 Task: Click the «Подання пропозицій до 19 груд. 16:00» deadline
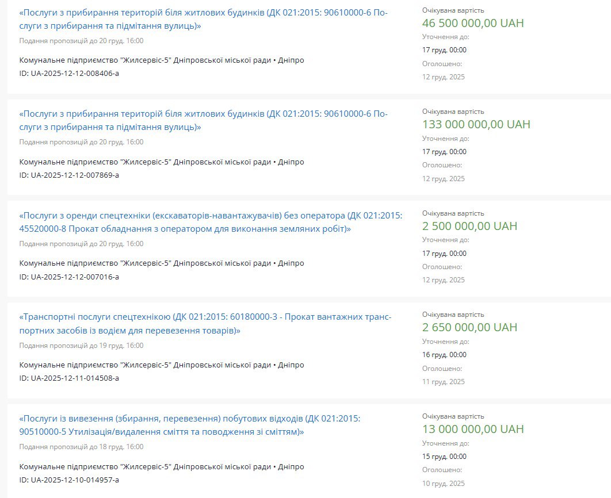click(81, 346)
